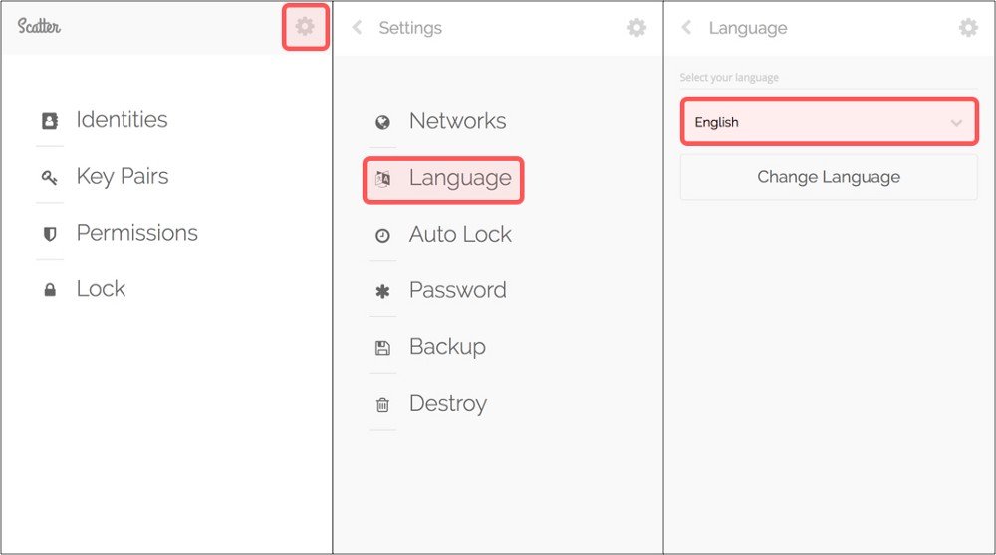Click the Destroy trash can icon
Image resolution: width=996 pixels, height=555 pixels.
click(382, 405)
